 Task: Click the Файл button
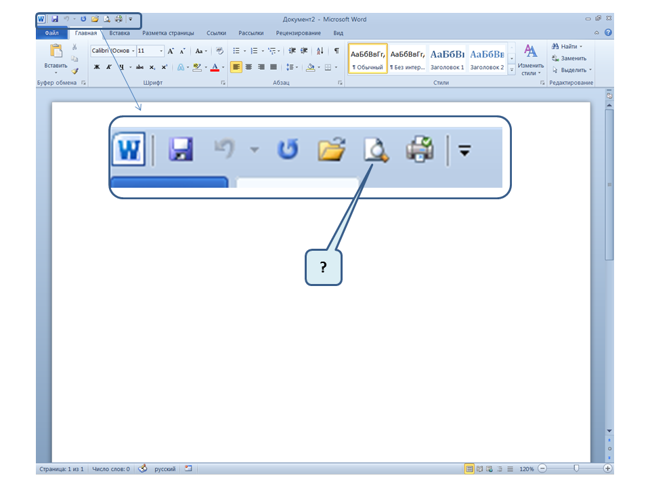52,33
